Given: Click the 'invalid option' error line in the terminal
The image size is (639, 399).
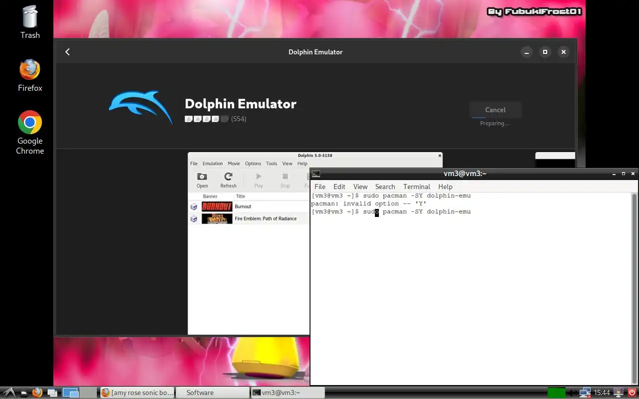Looking at the screenshot, I should pos(368,203).
